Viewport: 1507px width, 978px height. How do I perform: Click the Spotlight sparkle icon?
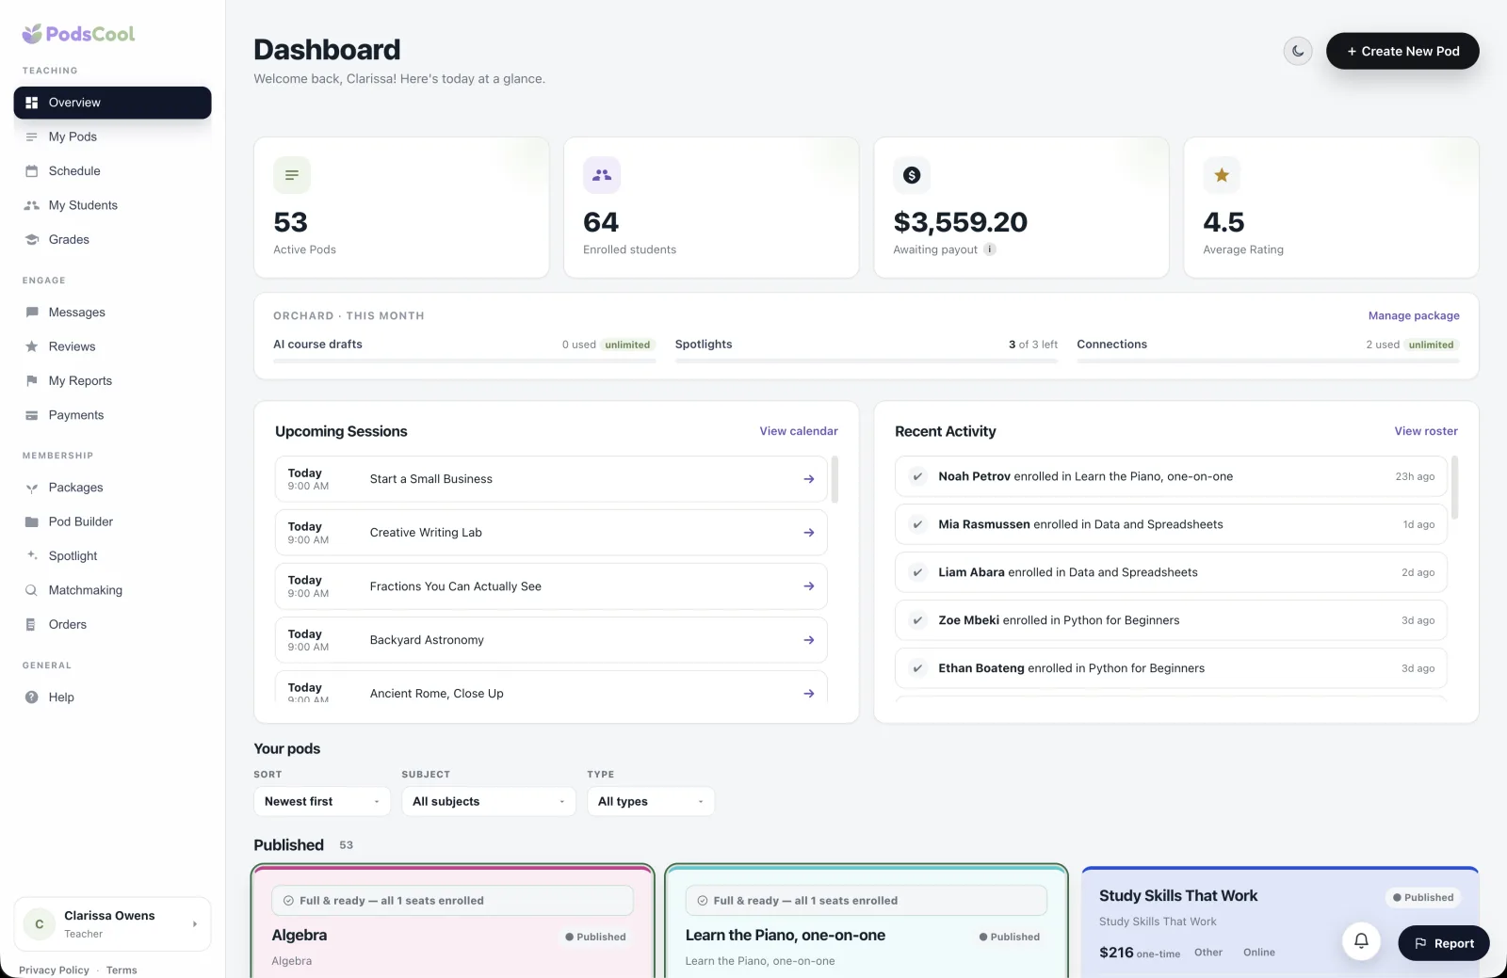(32, 556)
